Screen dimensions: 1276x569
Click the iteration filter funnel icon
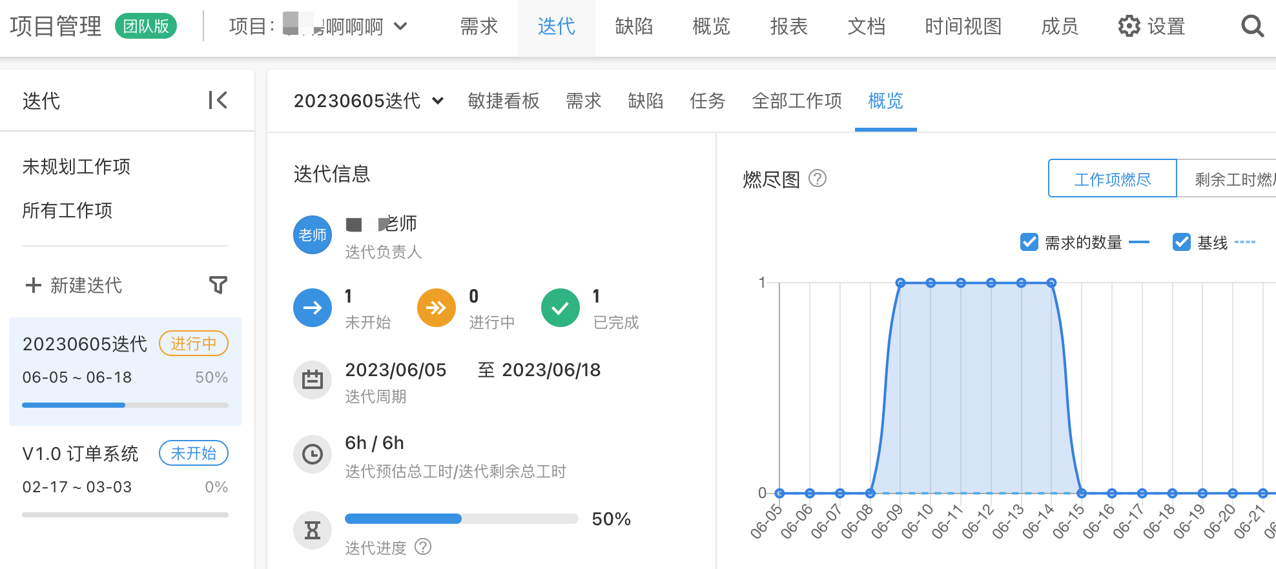tap(218, 284)
